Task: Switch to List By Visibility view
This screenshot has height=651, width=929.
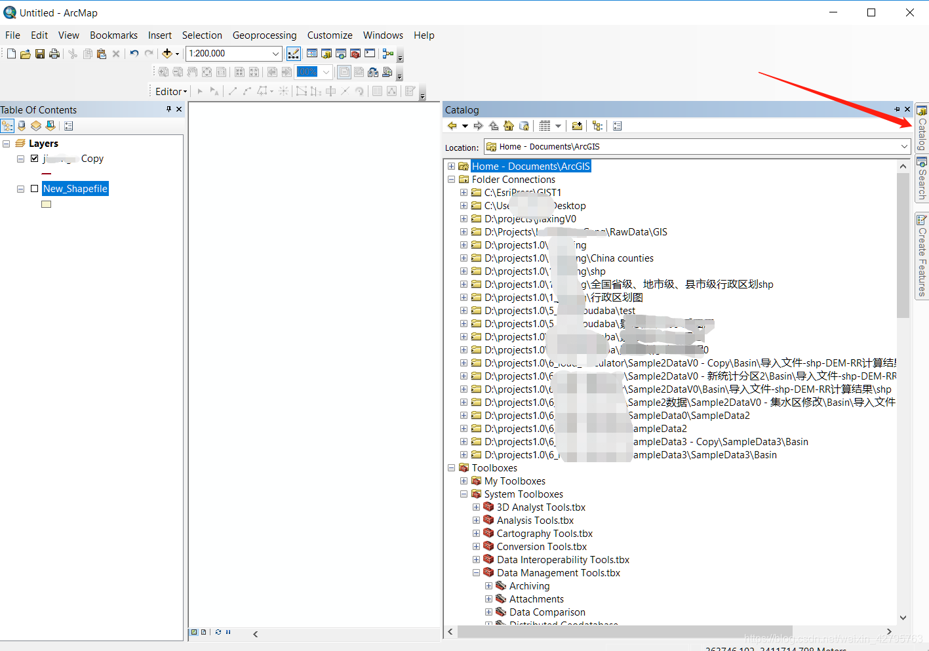Action: 36,126
